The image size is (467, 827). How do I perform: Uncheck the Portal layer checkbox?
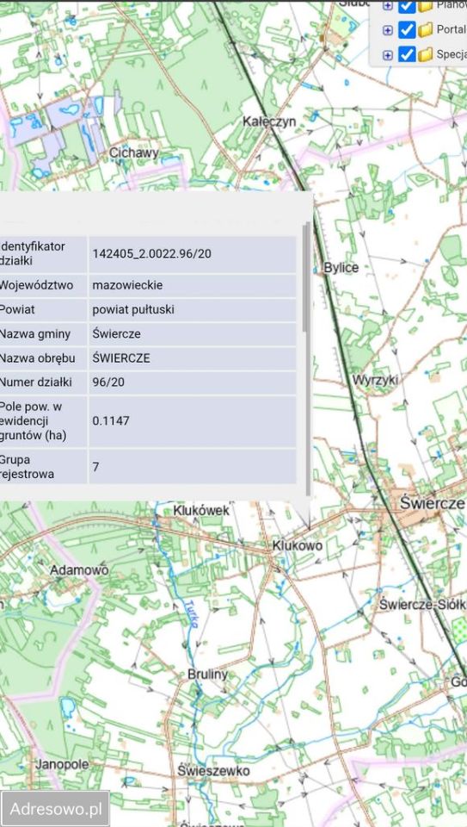click(x=407, y=29)
